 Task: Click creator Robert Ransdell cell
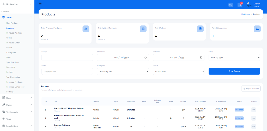click(x=97, y=127)
